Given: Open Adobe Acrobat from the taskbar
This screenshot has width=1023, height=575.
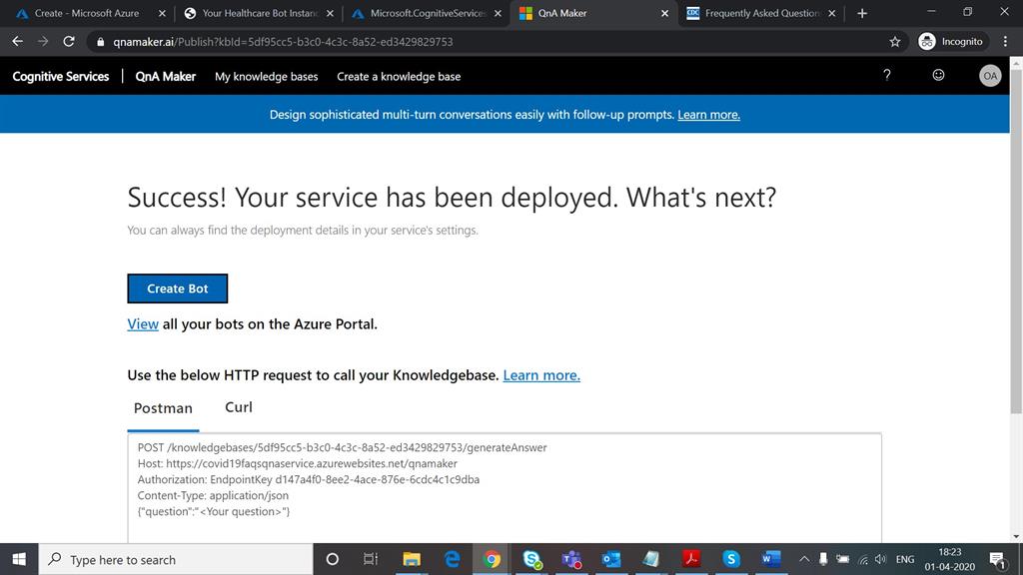Looking at the screenshot, I should (691, 559).
